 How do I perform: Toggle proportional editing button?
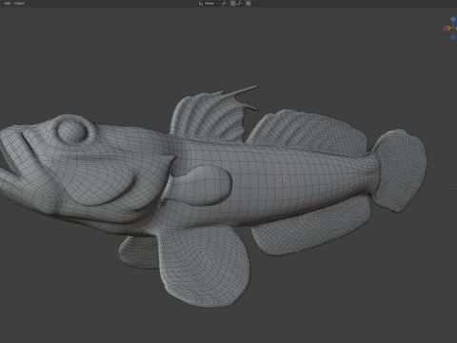tap(248, 3)
